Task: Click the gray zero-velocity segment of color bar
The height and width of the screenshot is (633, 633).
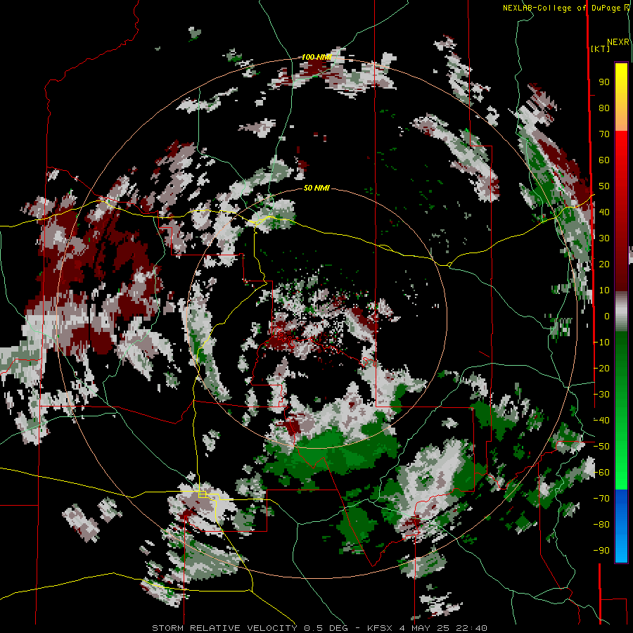Action: point(621,312)
